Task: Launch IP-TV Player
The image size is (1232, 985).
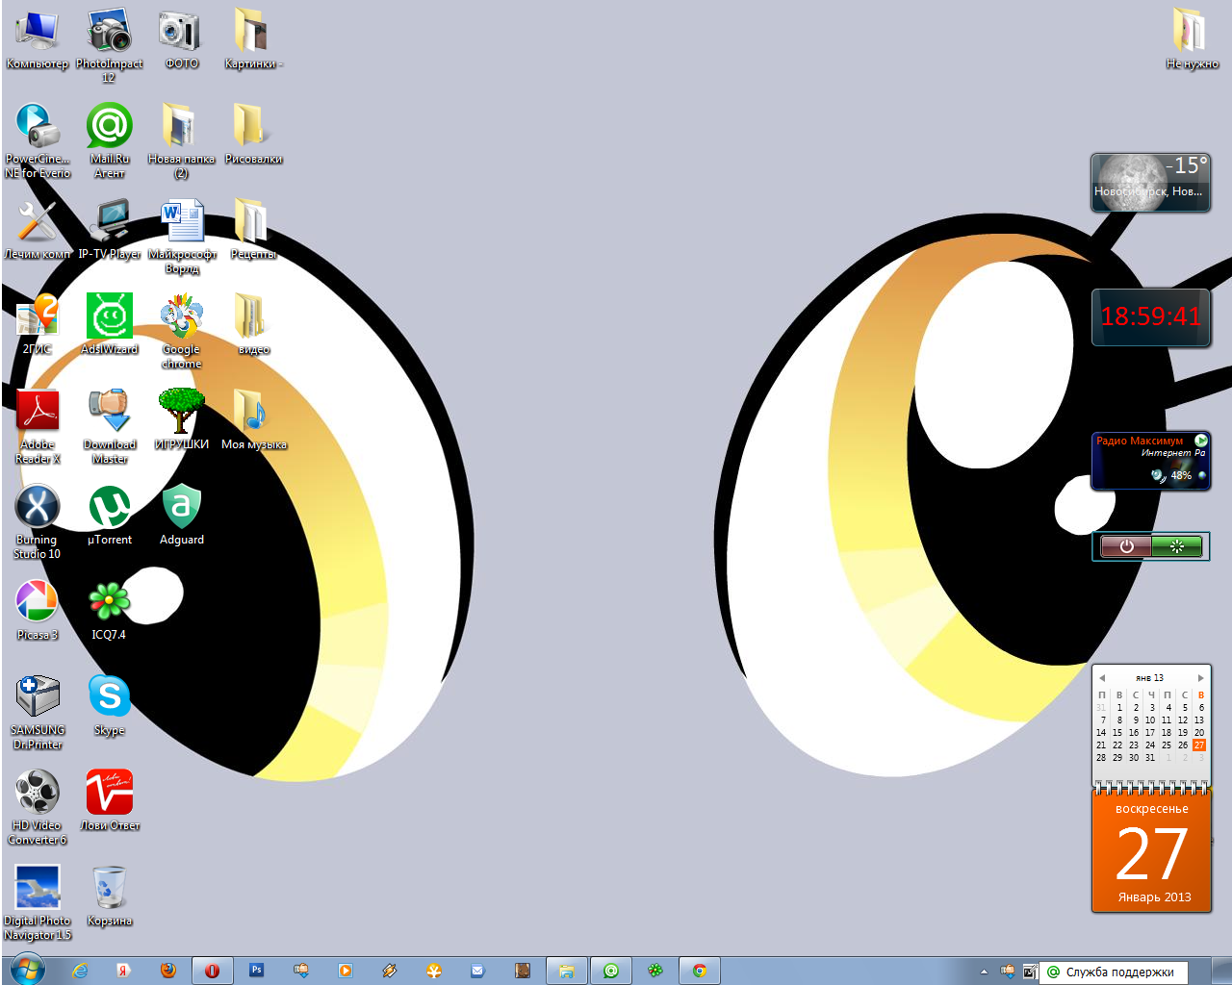Action: click(x=109, y=229)
